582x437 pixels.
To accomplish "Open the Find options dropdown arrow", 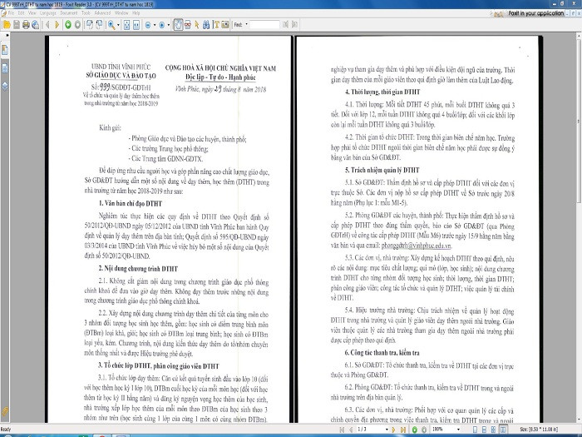I will [247, 25].
